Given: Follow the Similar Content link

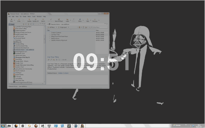Looking at the screenshot, I should (x=63, y=73).
